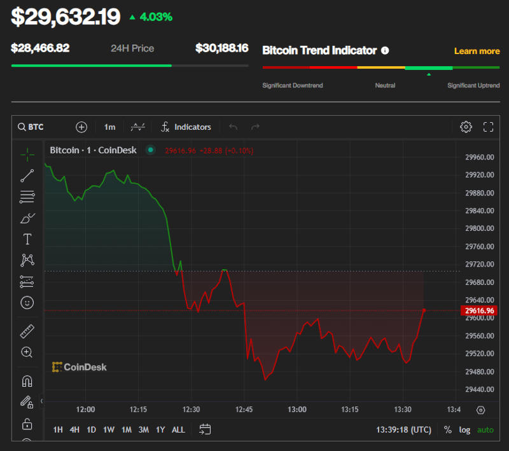Screen dimensions: 509x451
Task: Open the emoji icons tool
Action: tap(27, 303)
